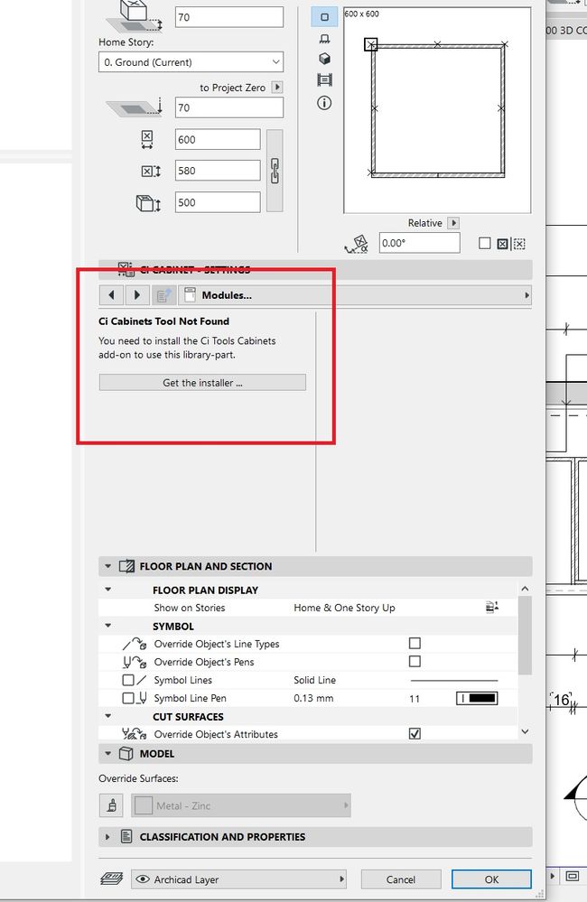Select the top-left anchor point in preview
587x902 pixels.
pyautogui.click(x=371, y=44)
